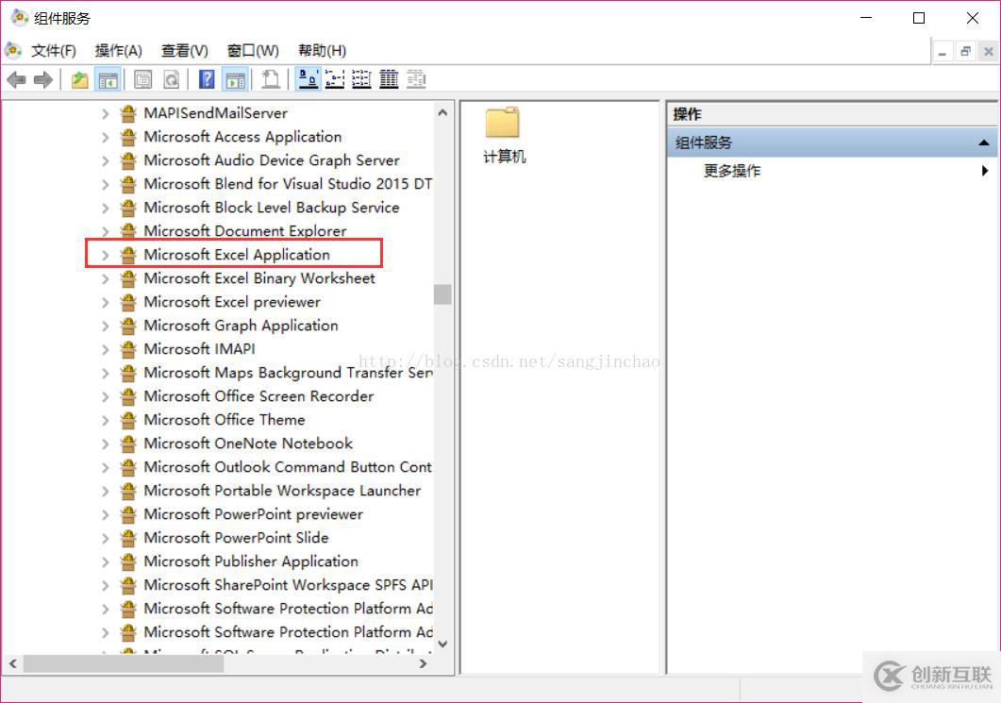
Task: Expand Microsoft Excel Binary Worksheet node
Action: point(106,279)
